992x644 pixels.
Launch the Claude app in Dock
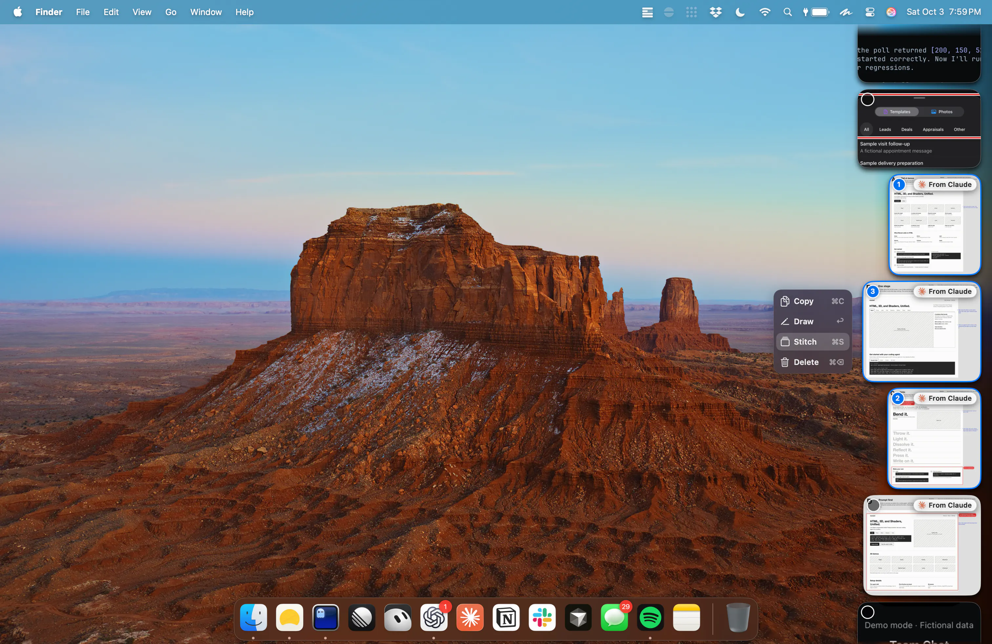[470, 617]
